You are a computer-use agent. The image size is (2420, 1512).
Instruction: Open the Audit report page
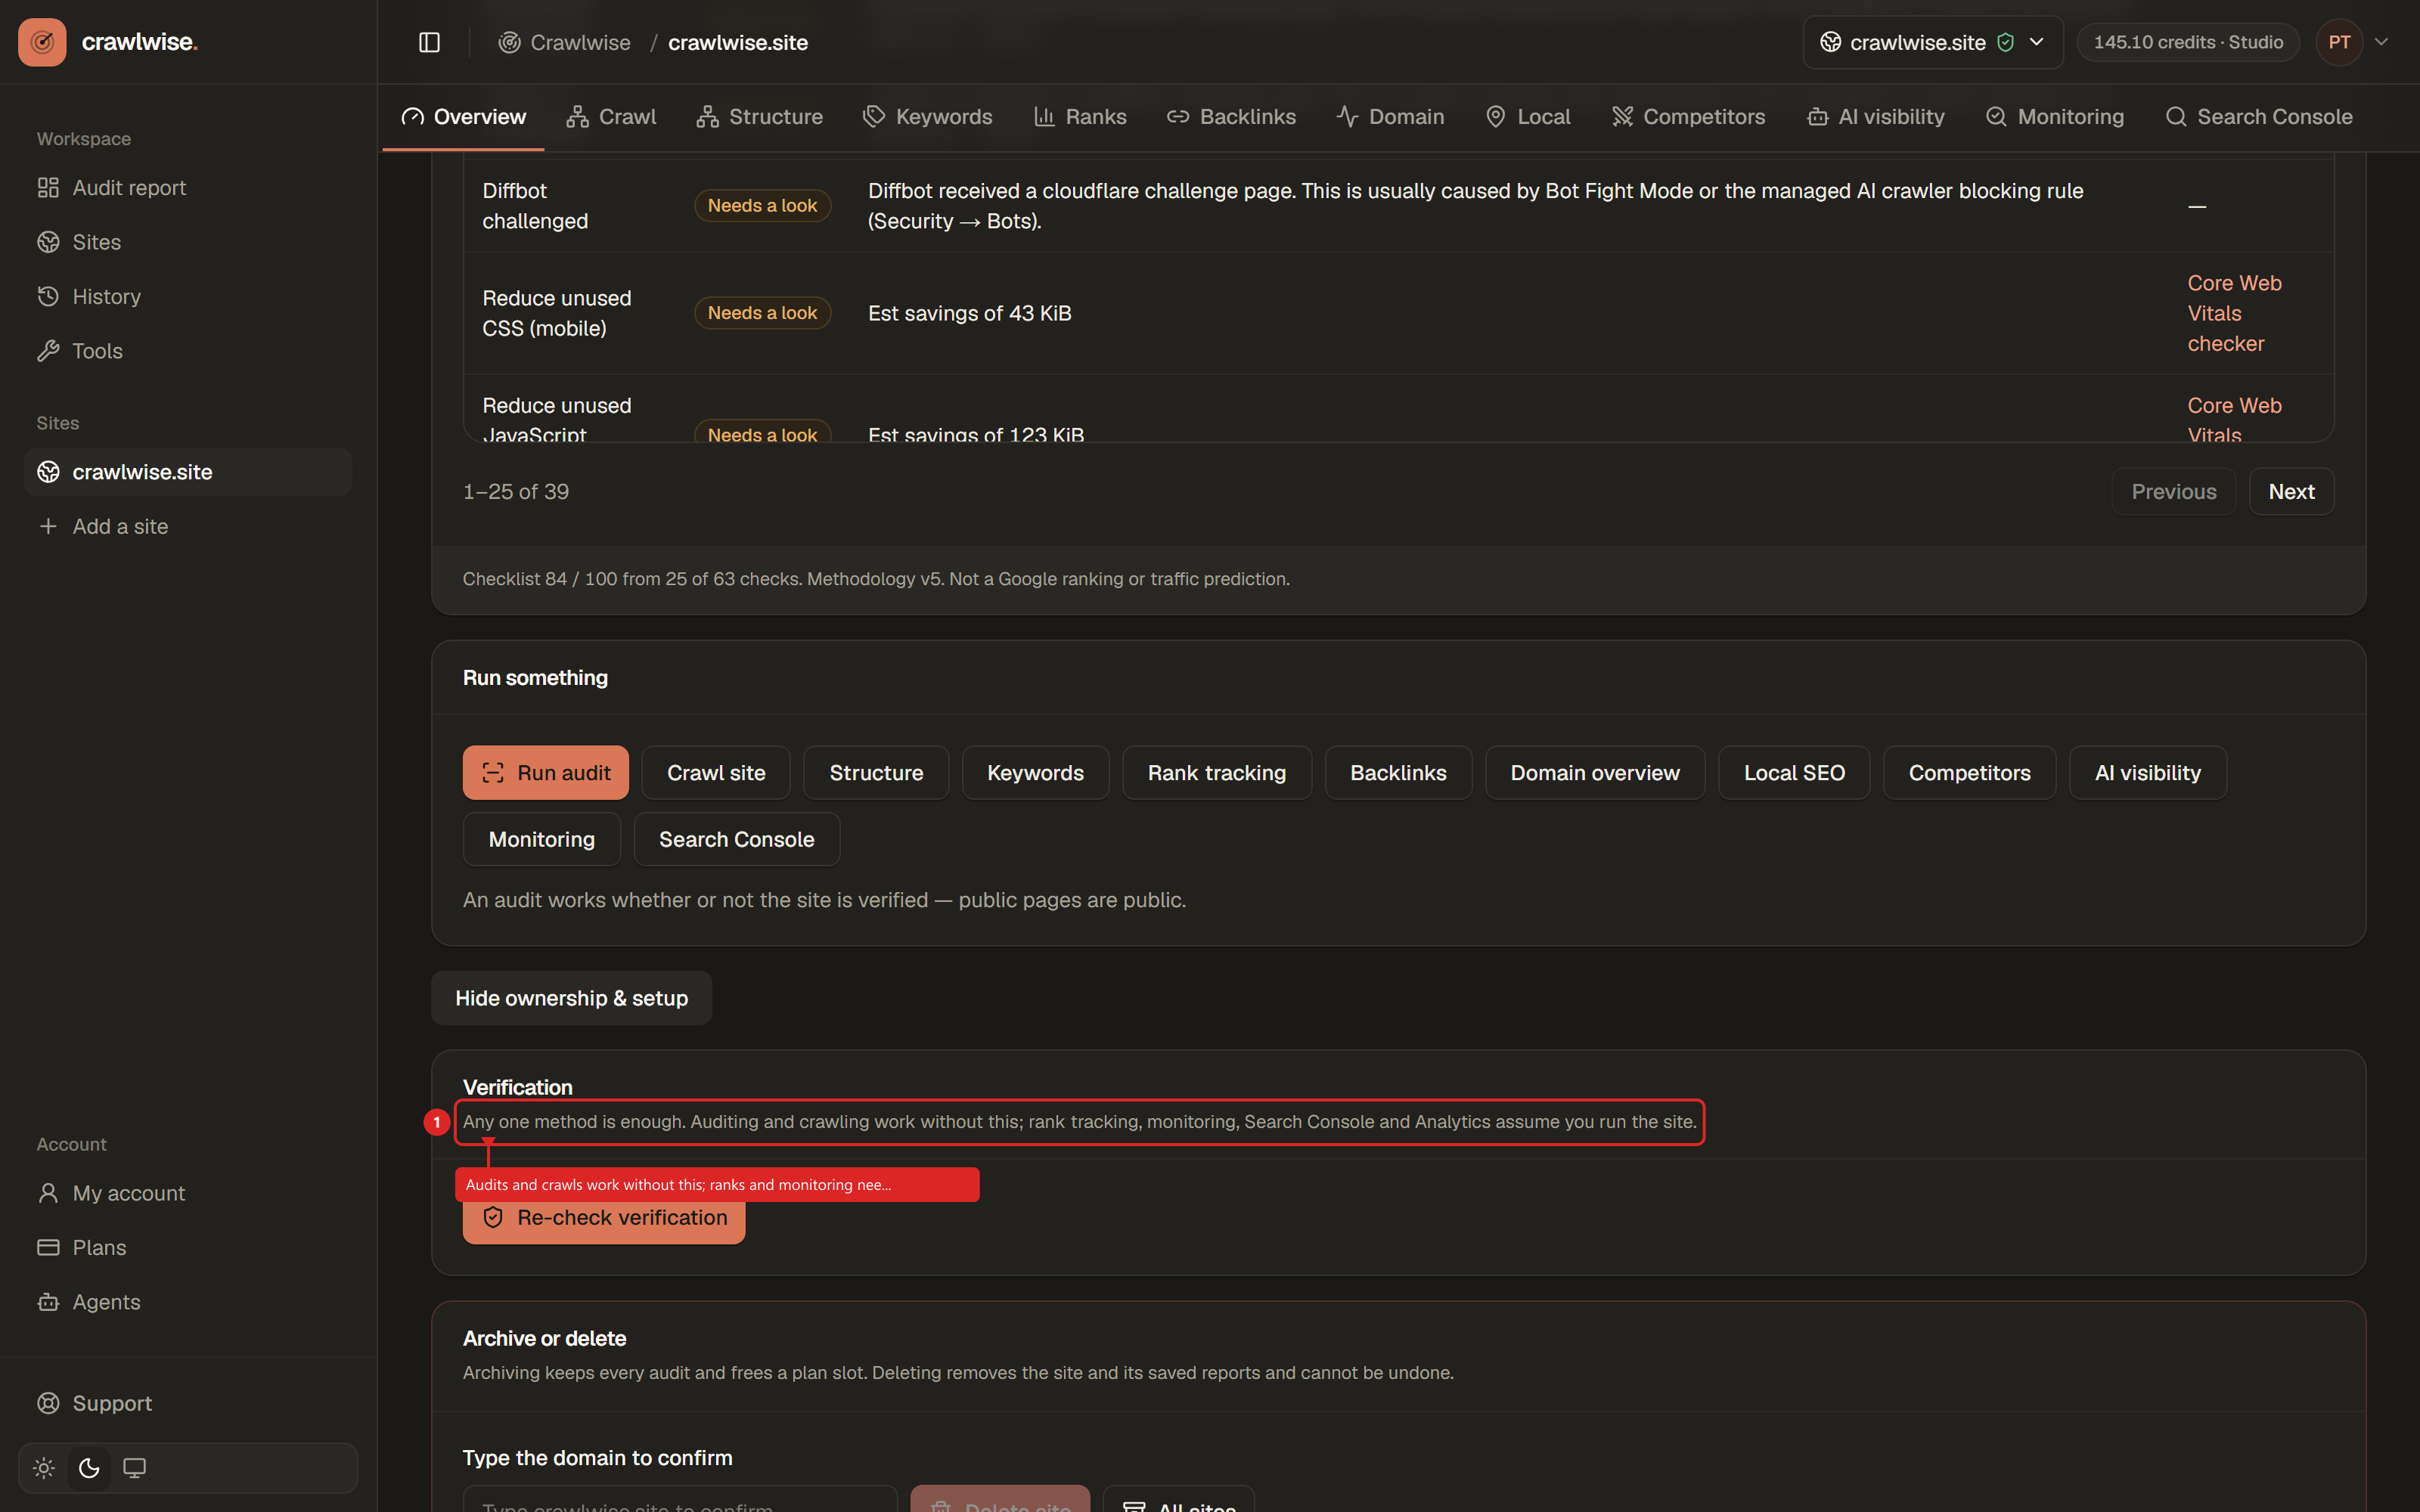click(x=188, y=188)
